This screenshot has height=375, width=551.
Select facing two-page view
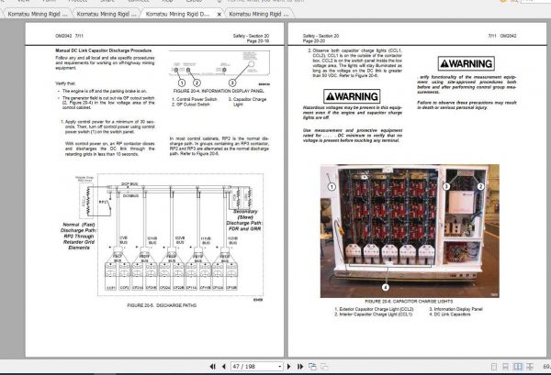(518, 367)
